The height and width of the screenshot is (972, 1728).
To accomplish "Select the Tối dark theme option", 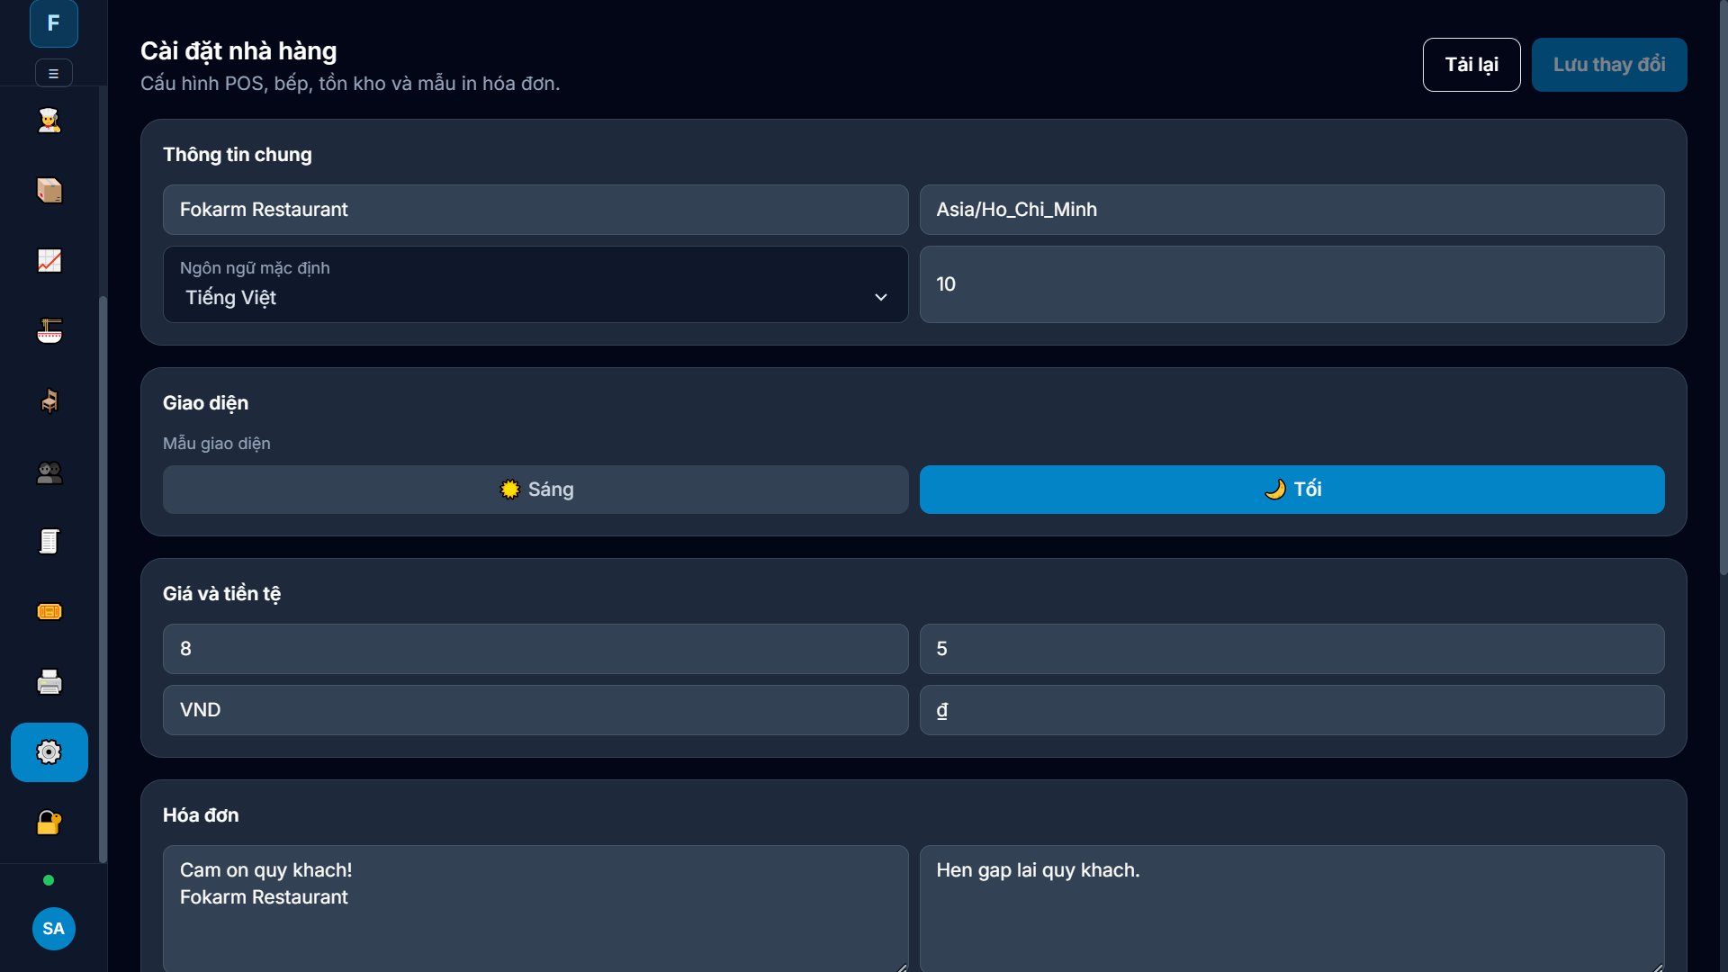I will 1291,490.
